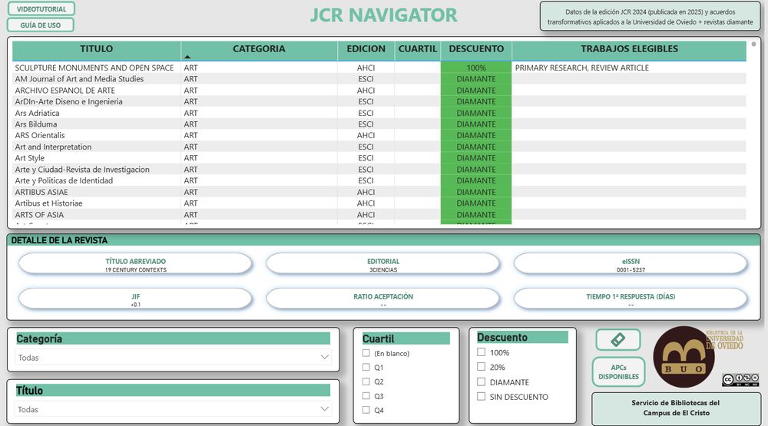Screen dimensions: 768x426
Task: Tick the Q4 quartile checkbox
Action: pyautogui.click(x=366, y=410)
